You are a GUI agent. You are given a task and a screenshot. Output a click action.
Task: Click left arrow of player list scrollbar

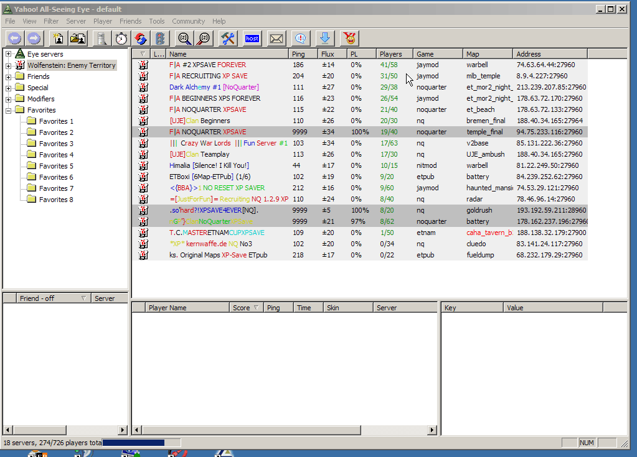(137, 430)
